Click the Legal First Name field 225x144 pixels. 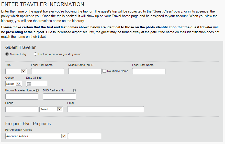tap(48, 71)
